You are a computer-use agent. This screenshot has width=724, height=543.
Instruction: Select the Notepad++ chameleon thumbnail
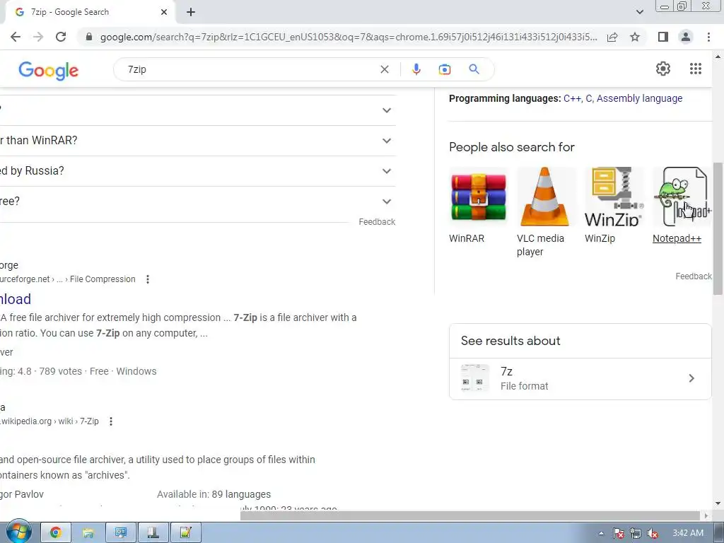682,197
